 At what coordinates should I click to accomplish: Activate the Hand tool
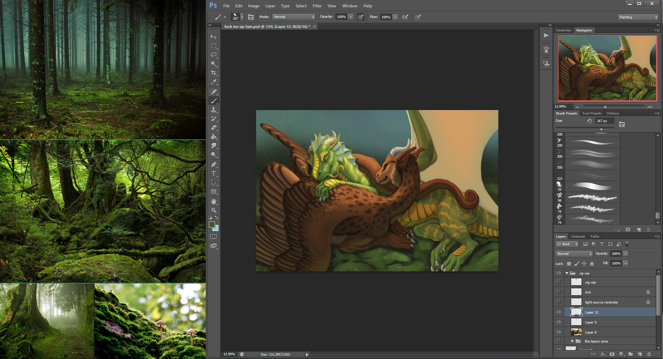[214, 201]
